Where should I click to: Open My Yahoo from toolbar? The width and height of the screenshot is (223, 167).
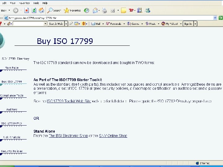pos(170,24)
